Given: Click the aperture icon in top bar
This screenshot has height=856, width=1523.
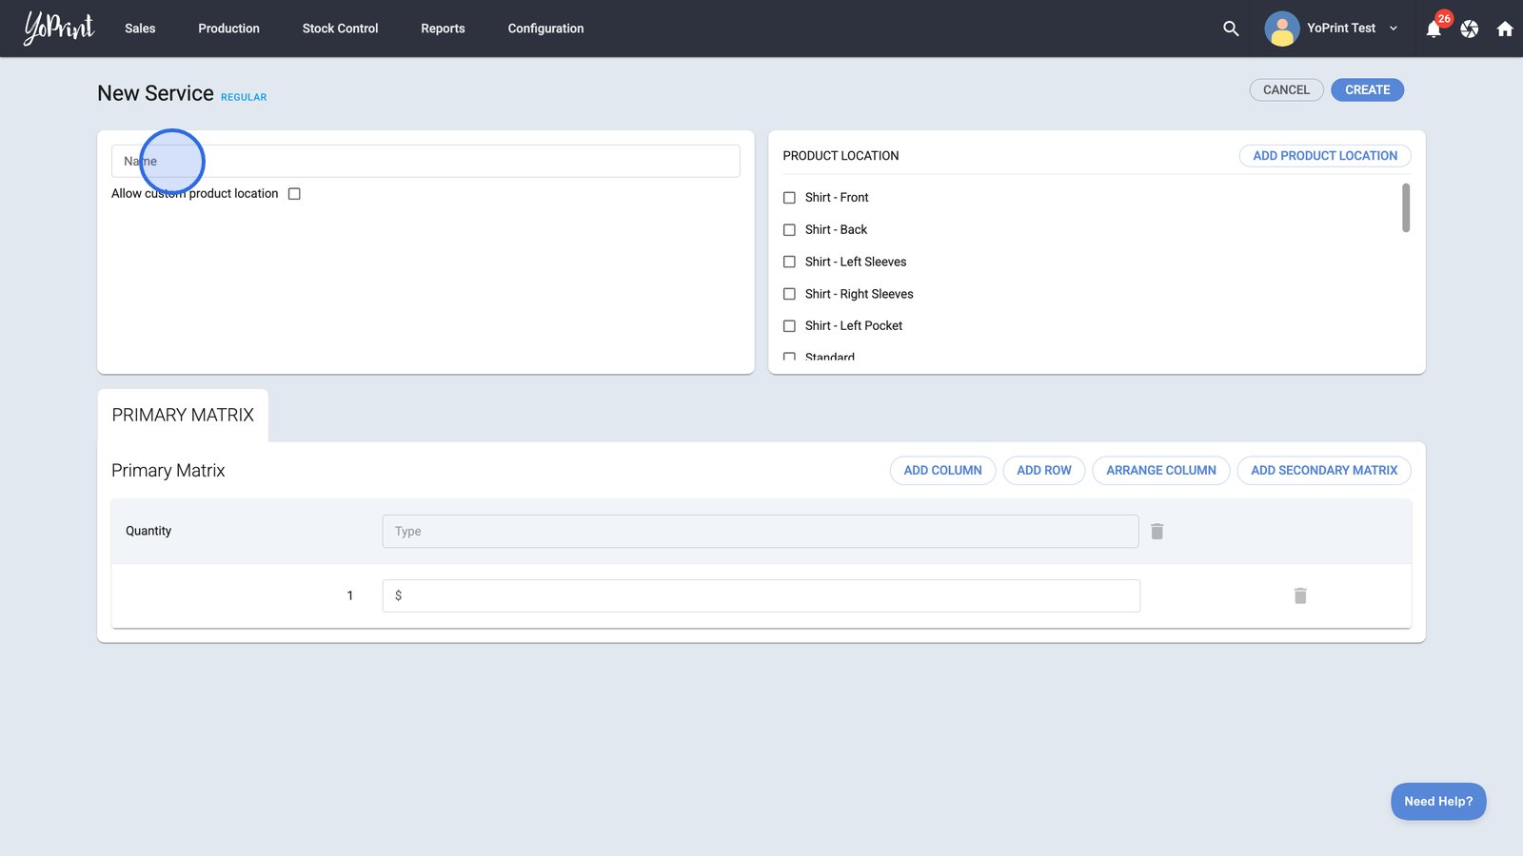Looking at the screenshot, I should tap(1470, 29).
